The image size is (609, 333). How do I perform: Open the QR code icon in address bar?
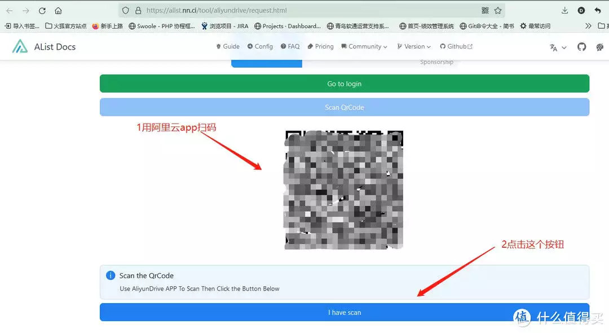[x=485, y=11]
